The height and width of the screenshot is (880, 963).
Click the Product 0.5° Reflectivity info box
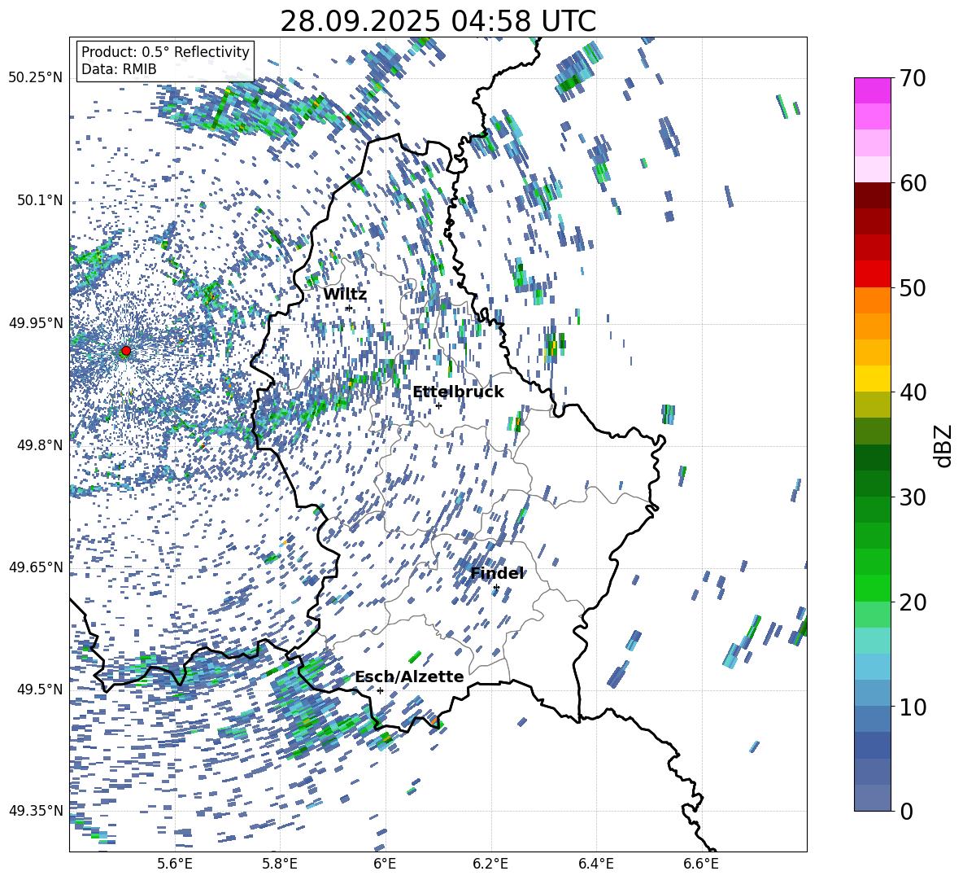165,60
